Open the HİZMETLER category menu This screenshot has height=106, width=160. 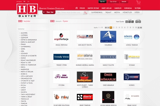pos(127,12)
